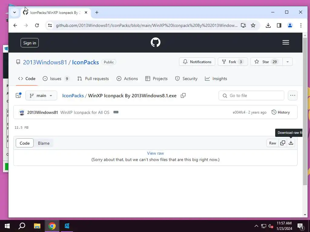Viewport: 310px width, 232px height.
Task: Copy file path using the copy icon
Action: click(x=183, y=95)
